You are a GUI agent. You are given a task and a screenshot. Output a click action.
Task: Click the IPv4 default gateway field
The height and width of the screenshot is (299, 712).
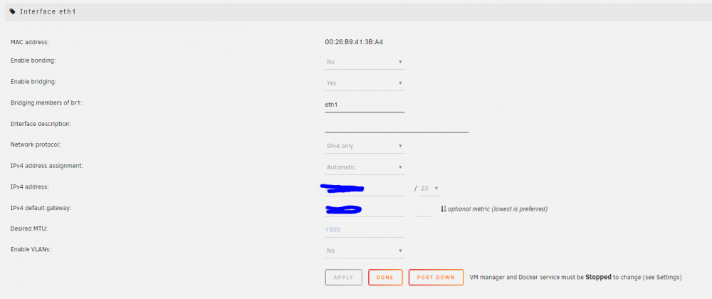(x=365, y=209)
